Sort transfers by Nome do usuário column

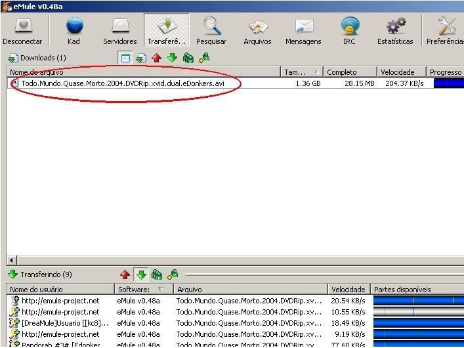(x=60, y=290)
